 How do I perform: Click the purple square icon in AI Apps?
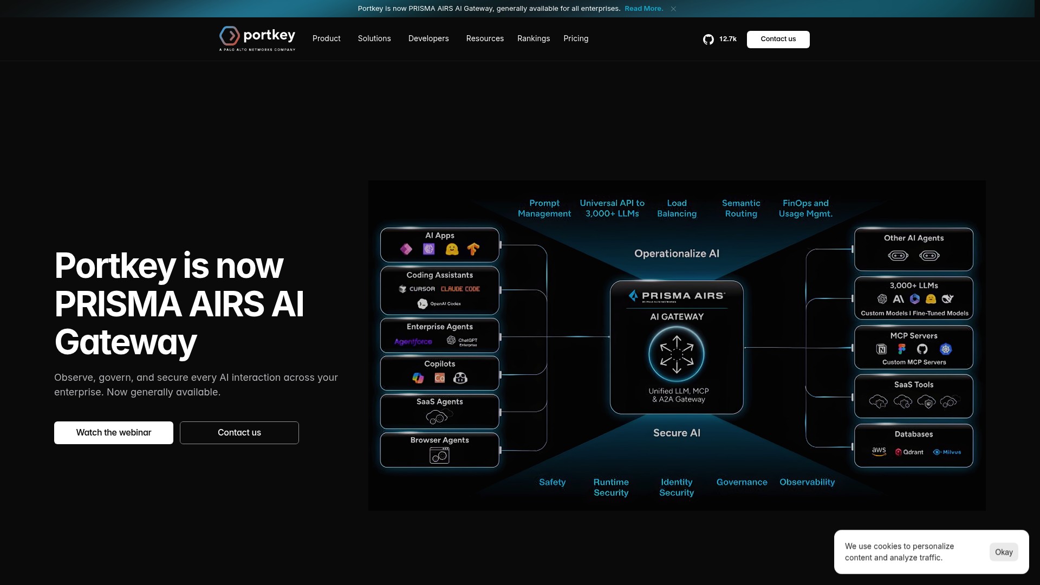[429, 249]
